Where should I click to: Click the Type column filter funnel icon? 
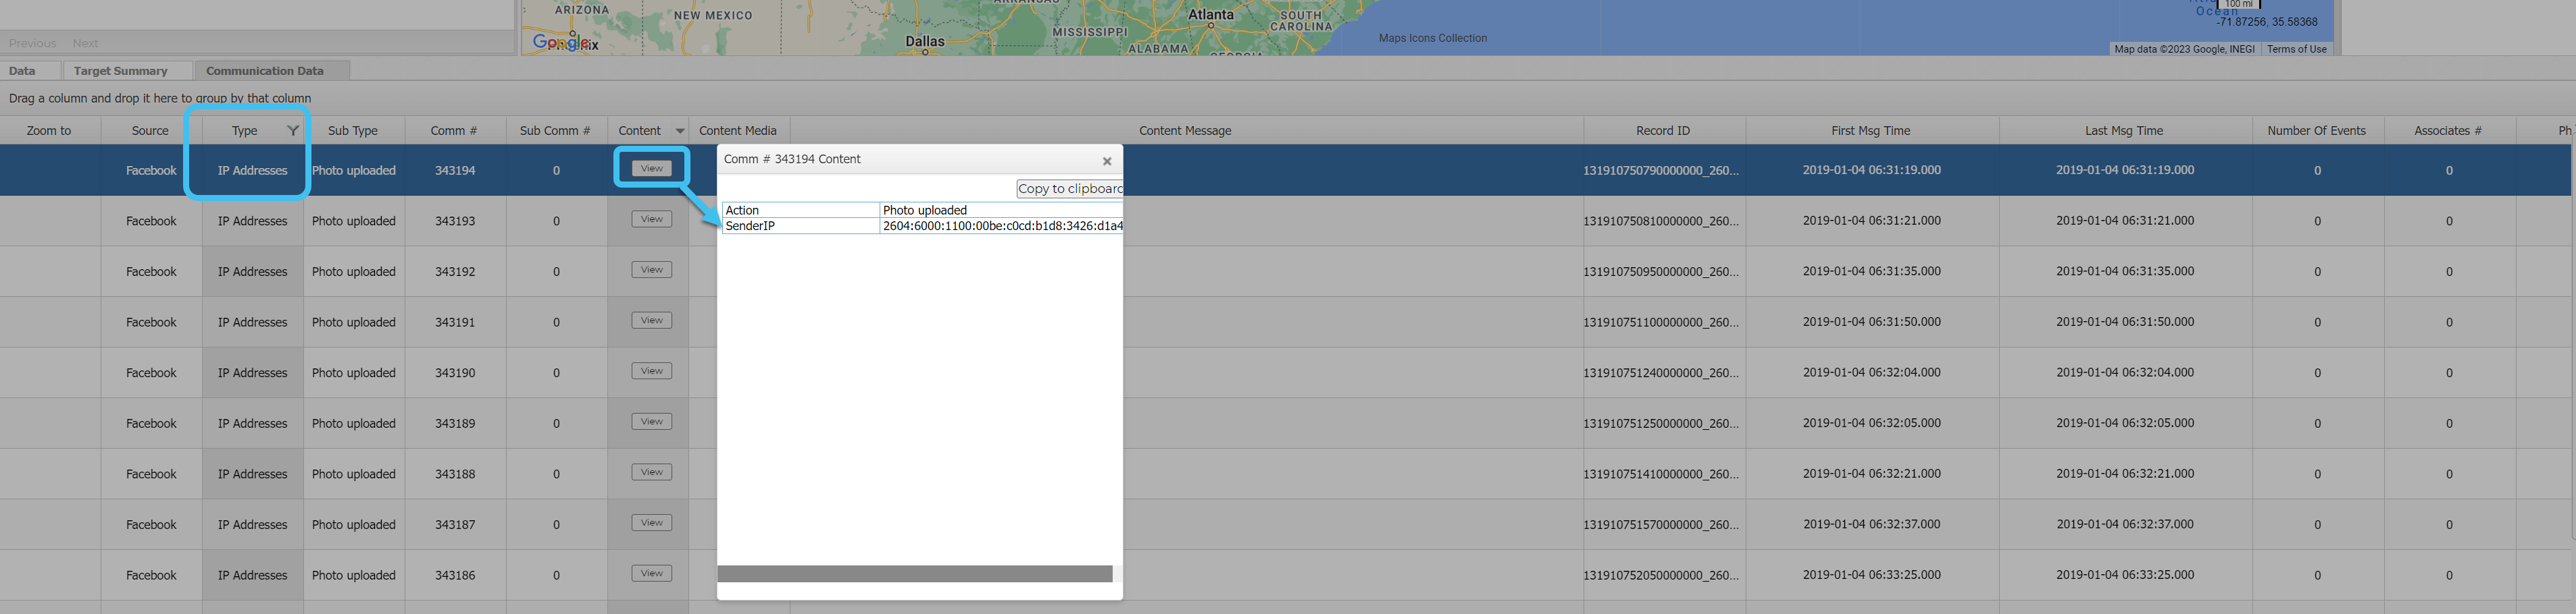pos(293,131)
